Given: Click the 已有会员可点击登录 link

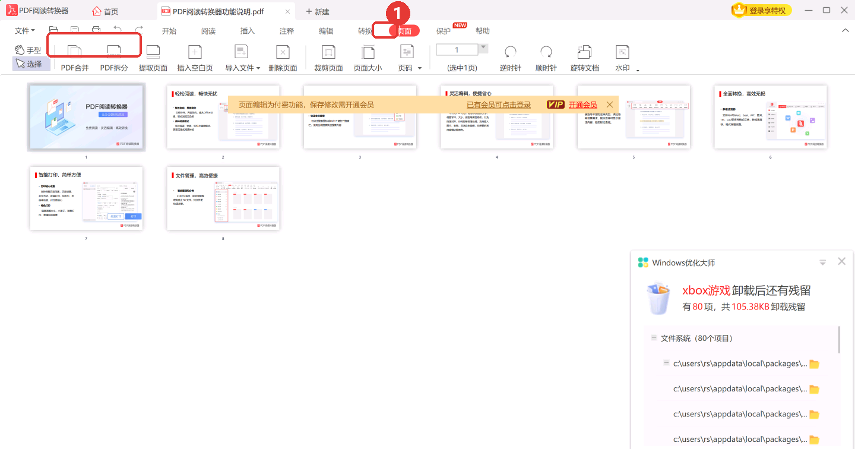Looking at the screenshot, I should (x=499, y=105).
